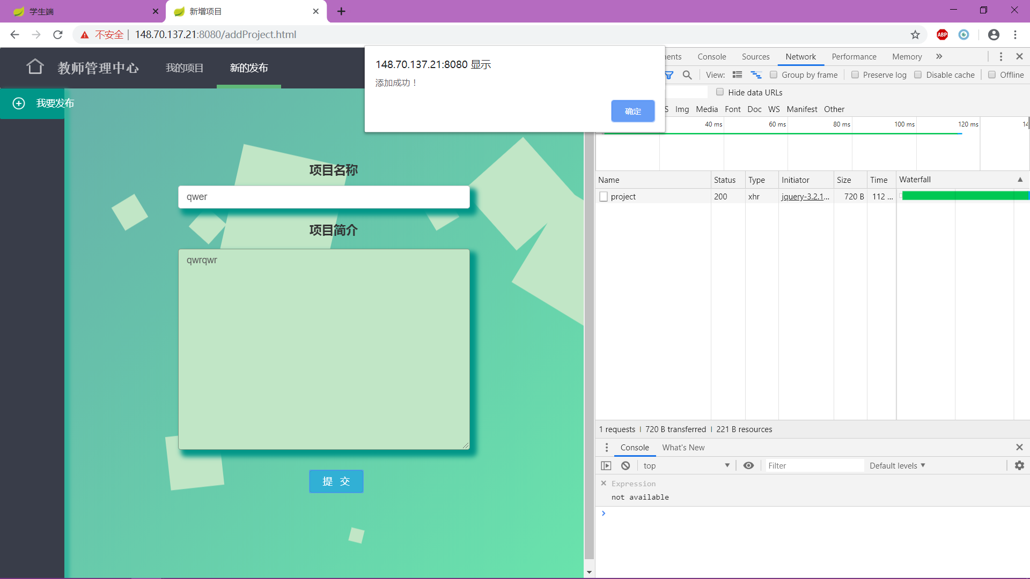Enable Disable cache checkbox

(x=918, y=75)
